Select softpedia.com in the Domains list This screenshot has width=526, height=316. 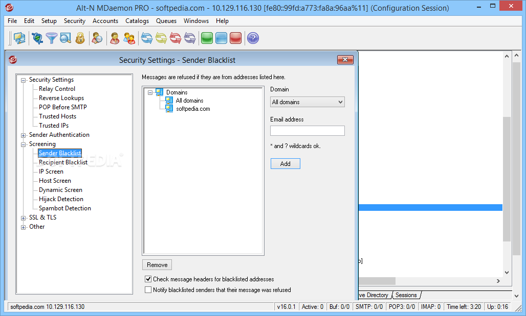point(193,109)
